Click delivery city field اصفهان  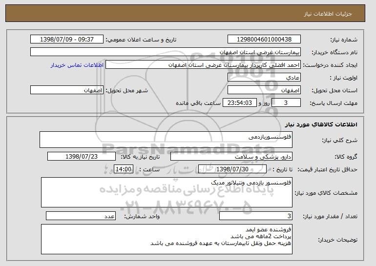point(67,90)
